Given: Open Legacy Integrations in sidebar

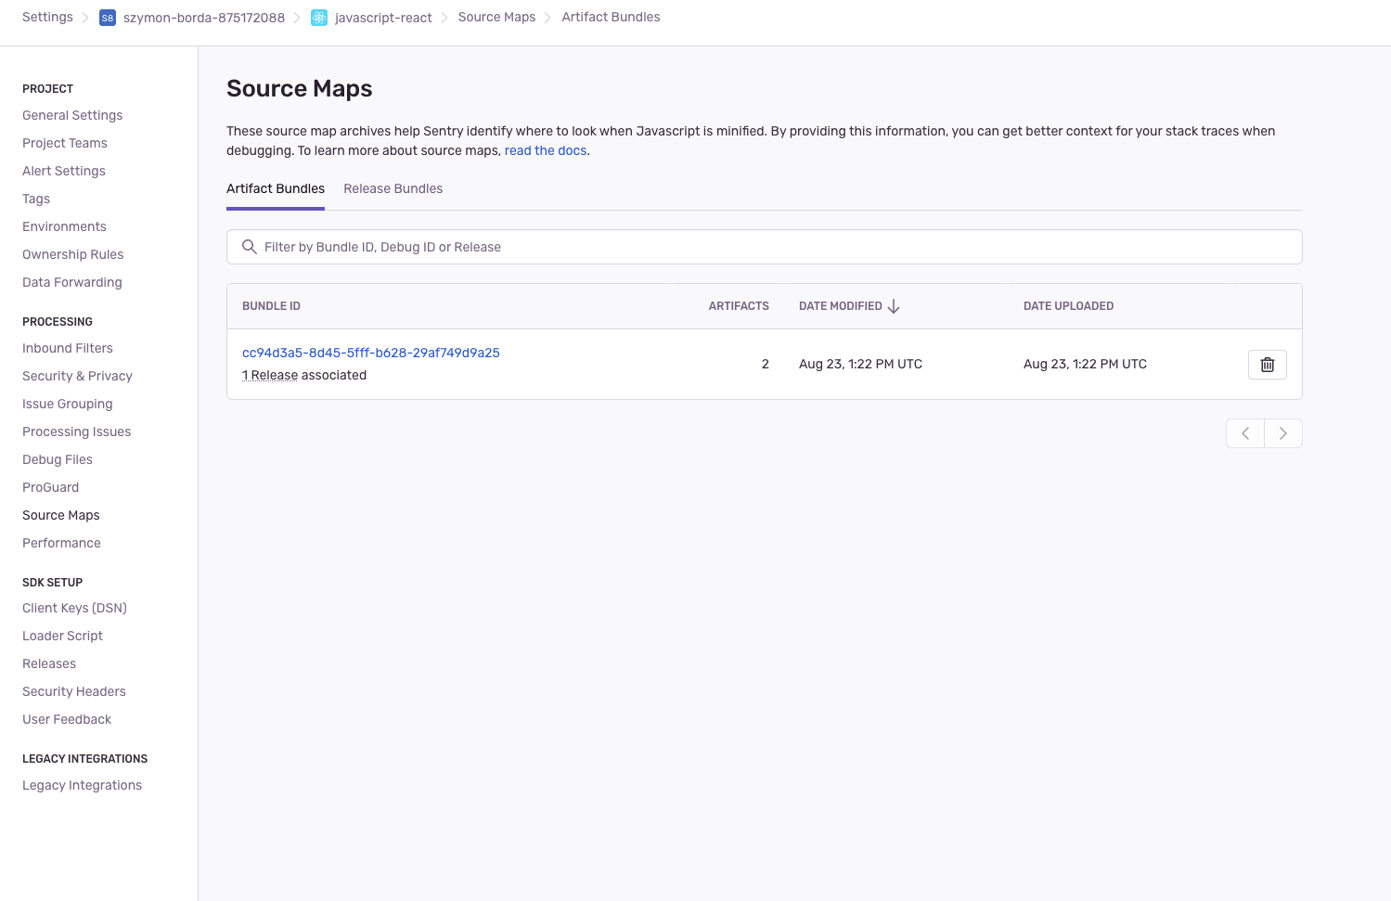Looking at the screenshot, I should click(82, 785).
